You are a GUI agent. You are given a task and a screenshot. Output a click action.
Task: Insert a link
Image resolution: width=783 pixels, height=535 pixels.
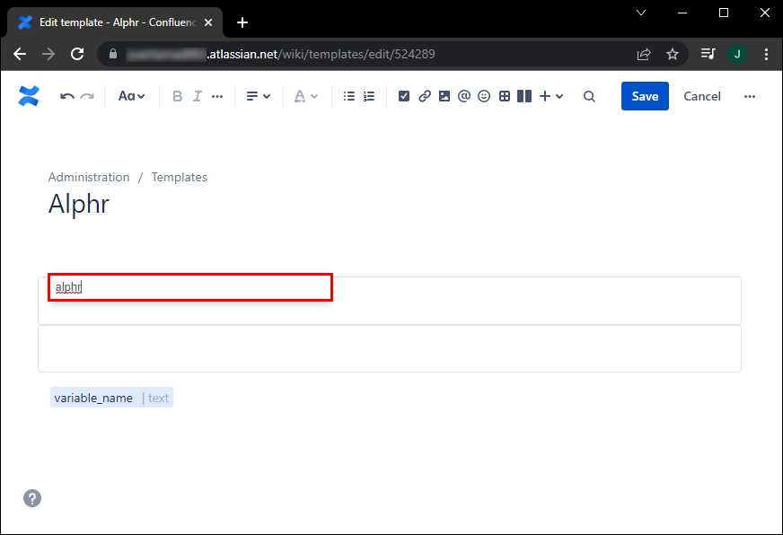425,96
